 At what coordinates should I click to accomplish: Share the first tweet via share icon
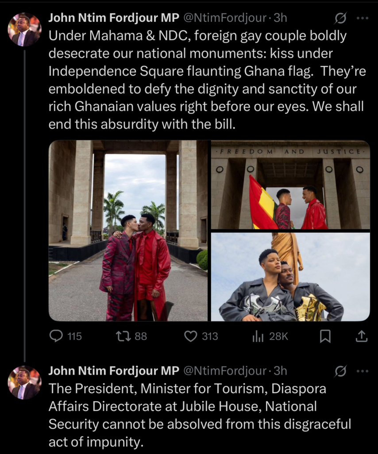coord(362,337)
